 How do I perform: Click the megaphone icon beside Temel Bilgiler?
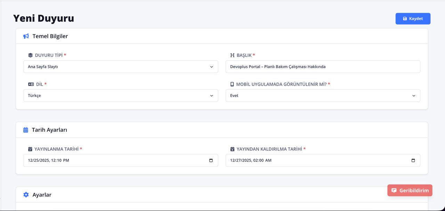tap(26, 36)
